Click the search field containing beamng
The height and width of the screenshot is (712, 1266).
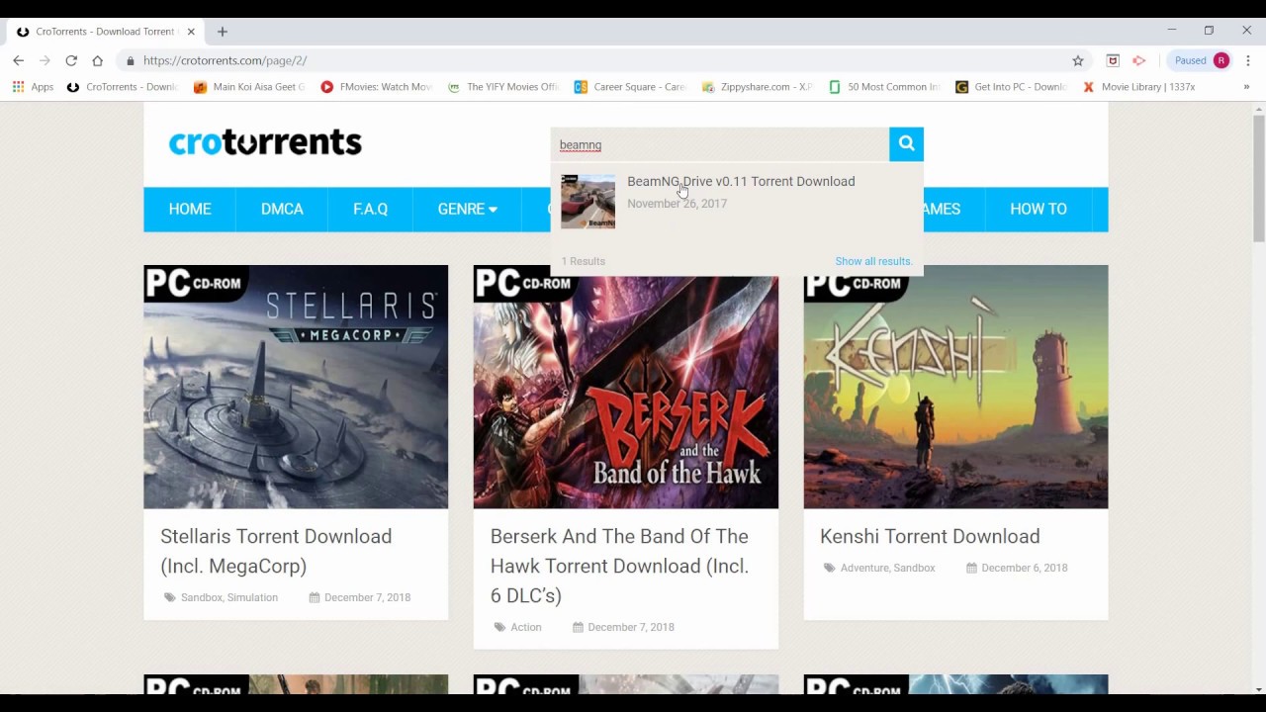tap(720, 144)
